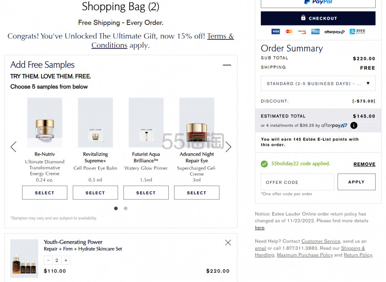Click the Afterpay info icon

click(354, 126)
